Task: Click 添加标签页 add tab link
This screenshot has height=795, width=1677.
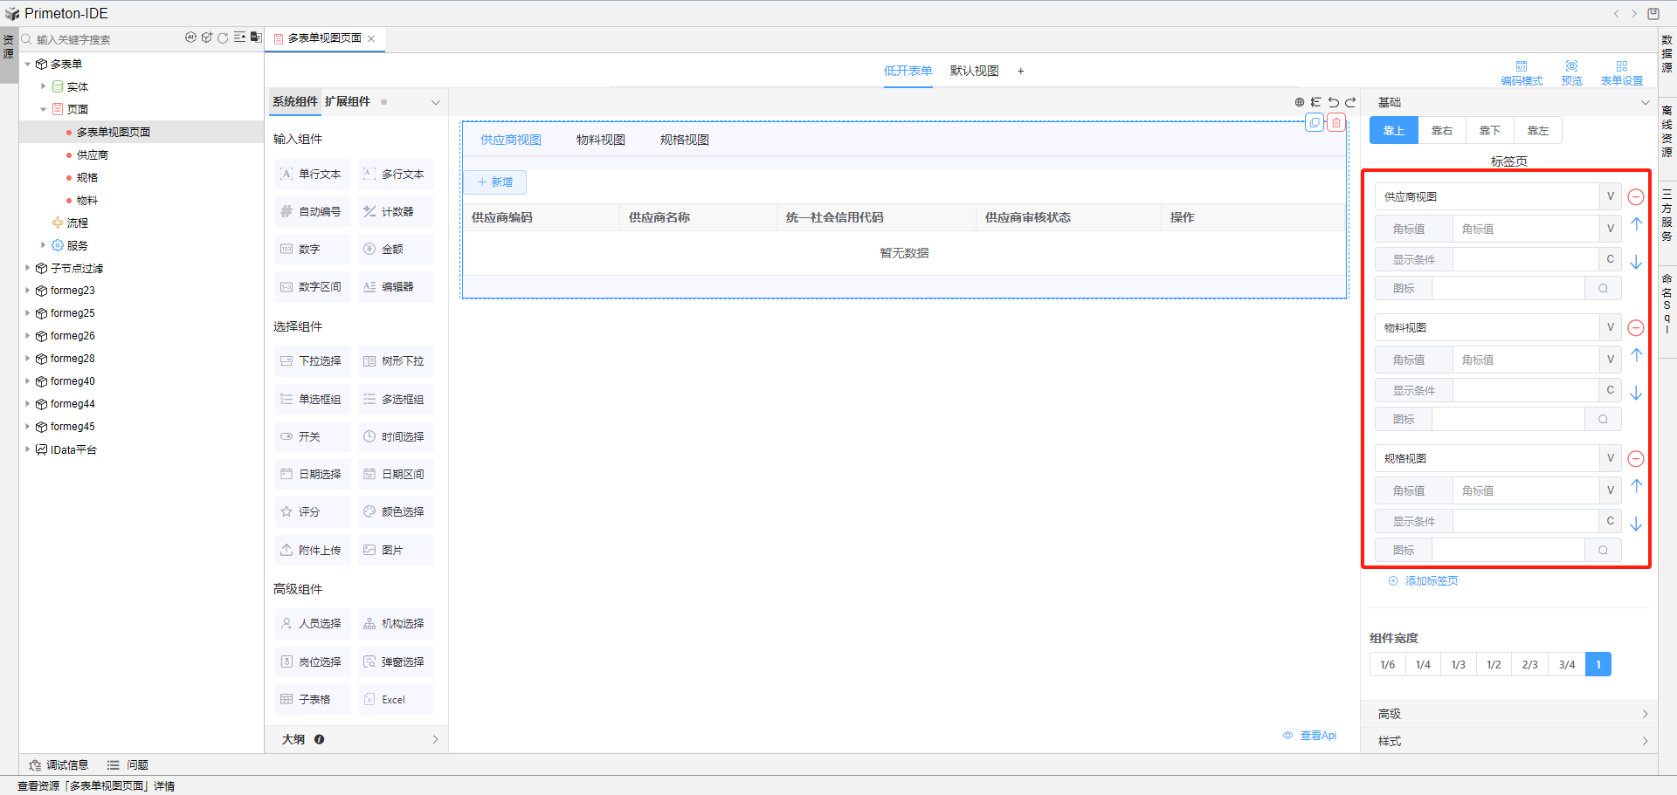Action: 1431,581
